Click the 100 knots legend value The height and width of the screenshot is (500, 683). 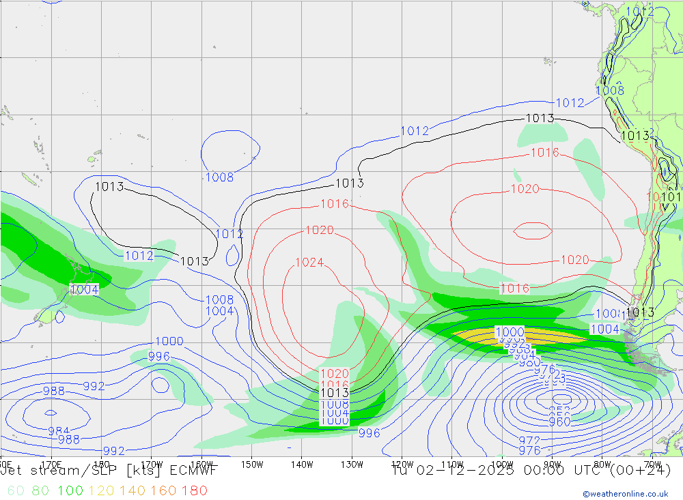click(70, 491)
